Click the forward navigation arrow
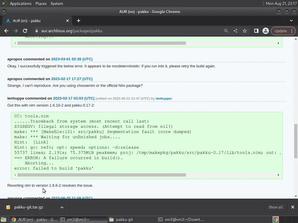Viewport: 298px width, 223px height. (x=16, y=31)
